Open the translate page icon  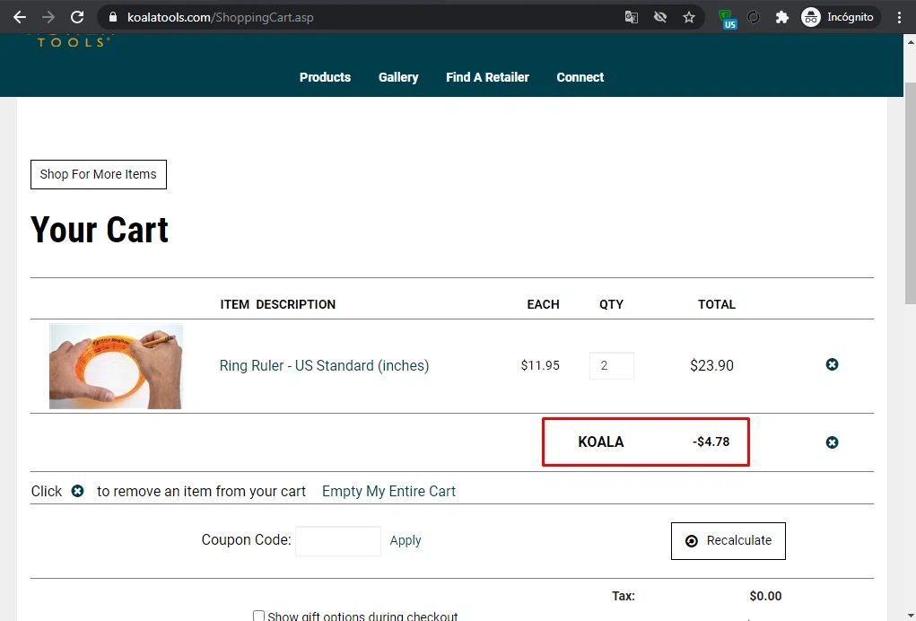point(631,18)
